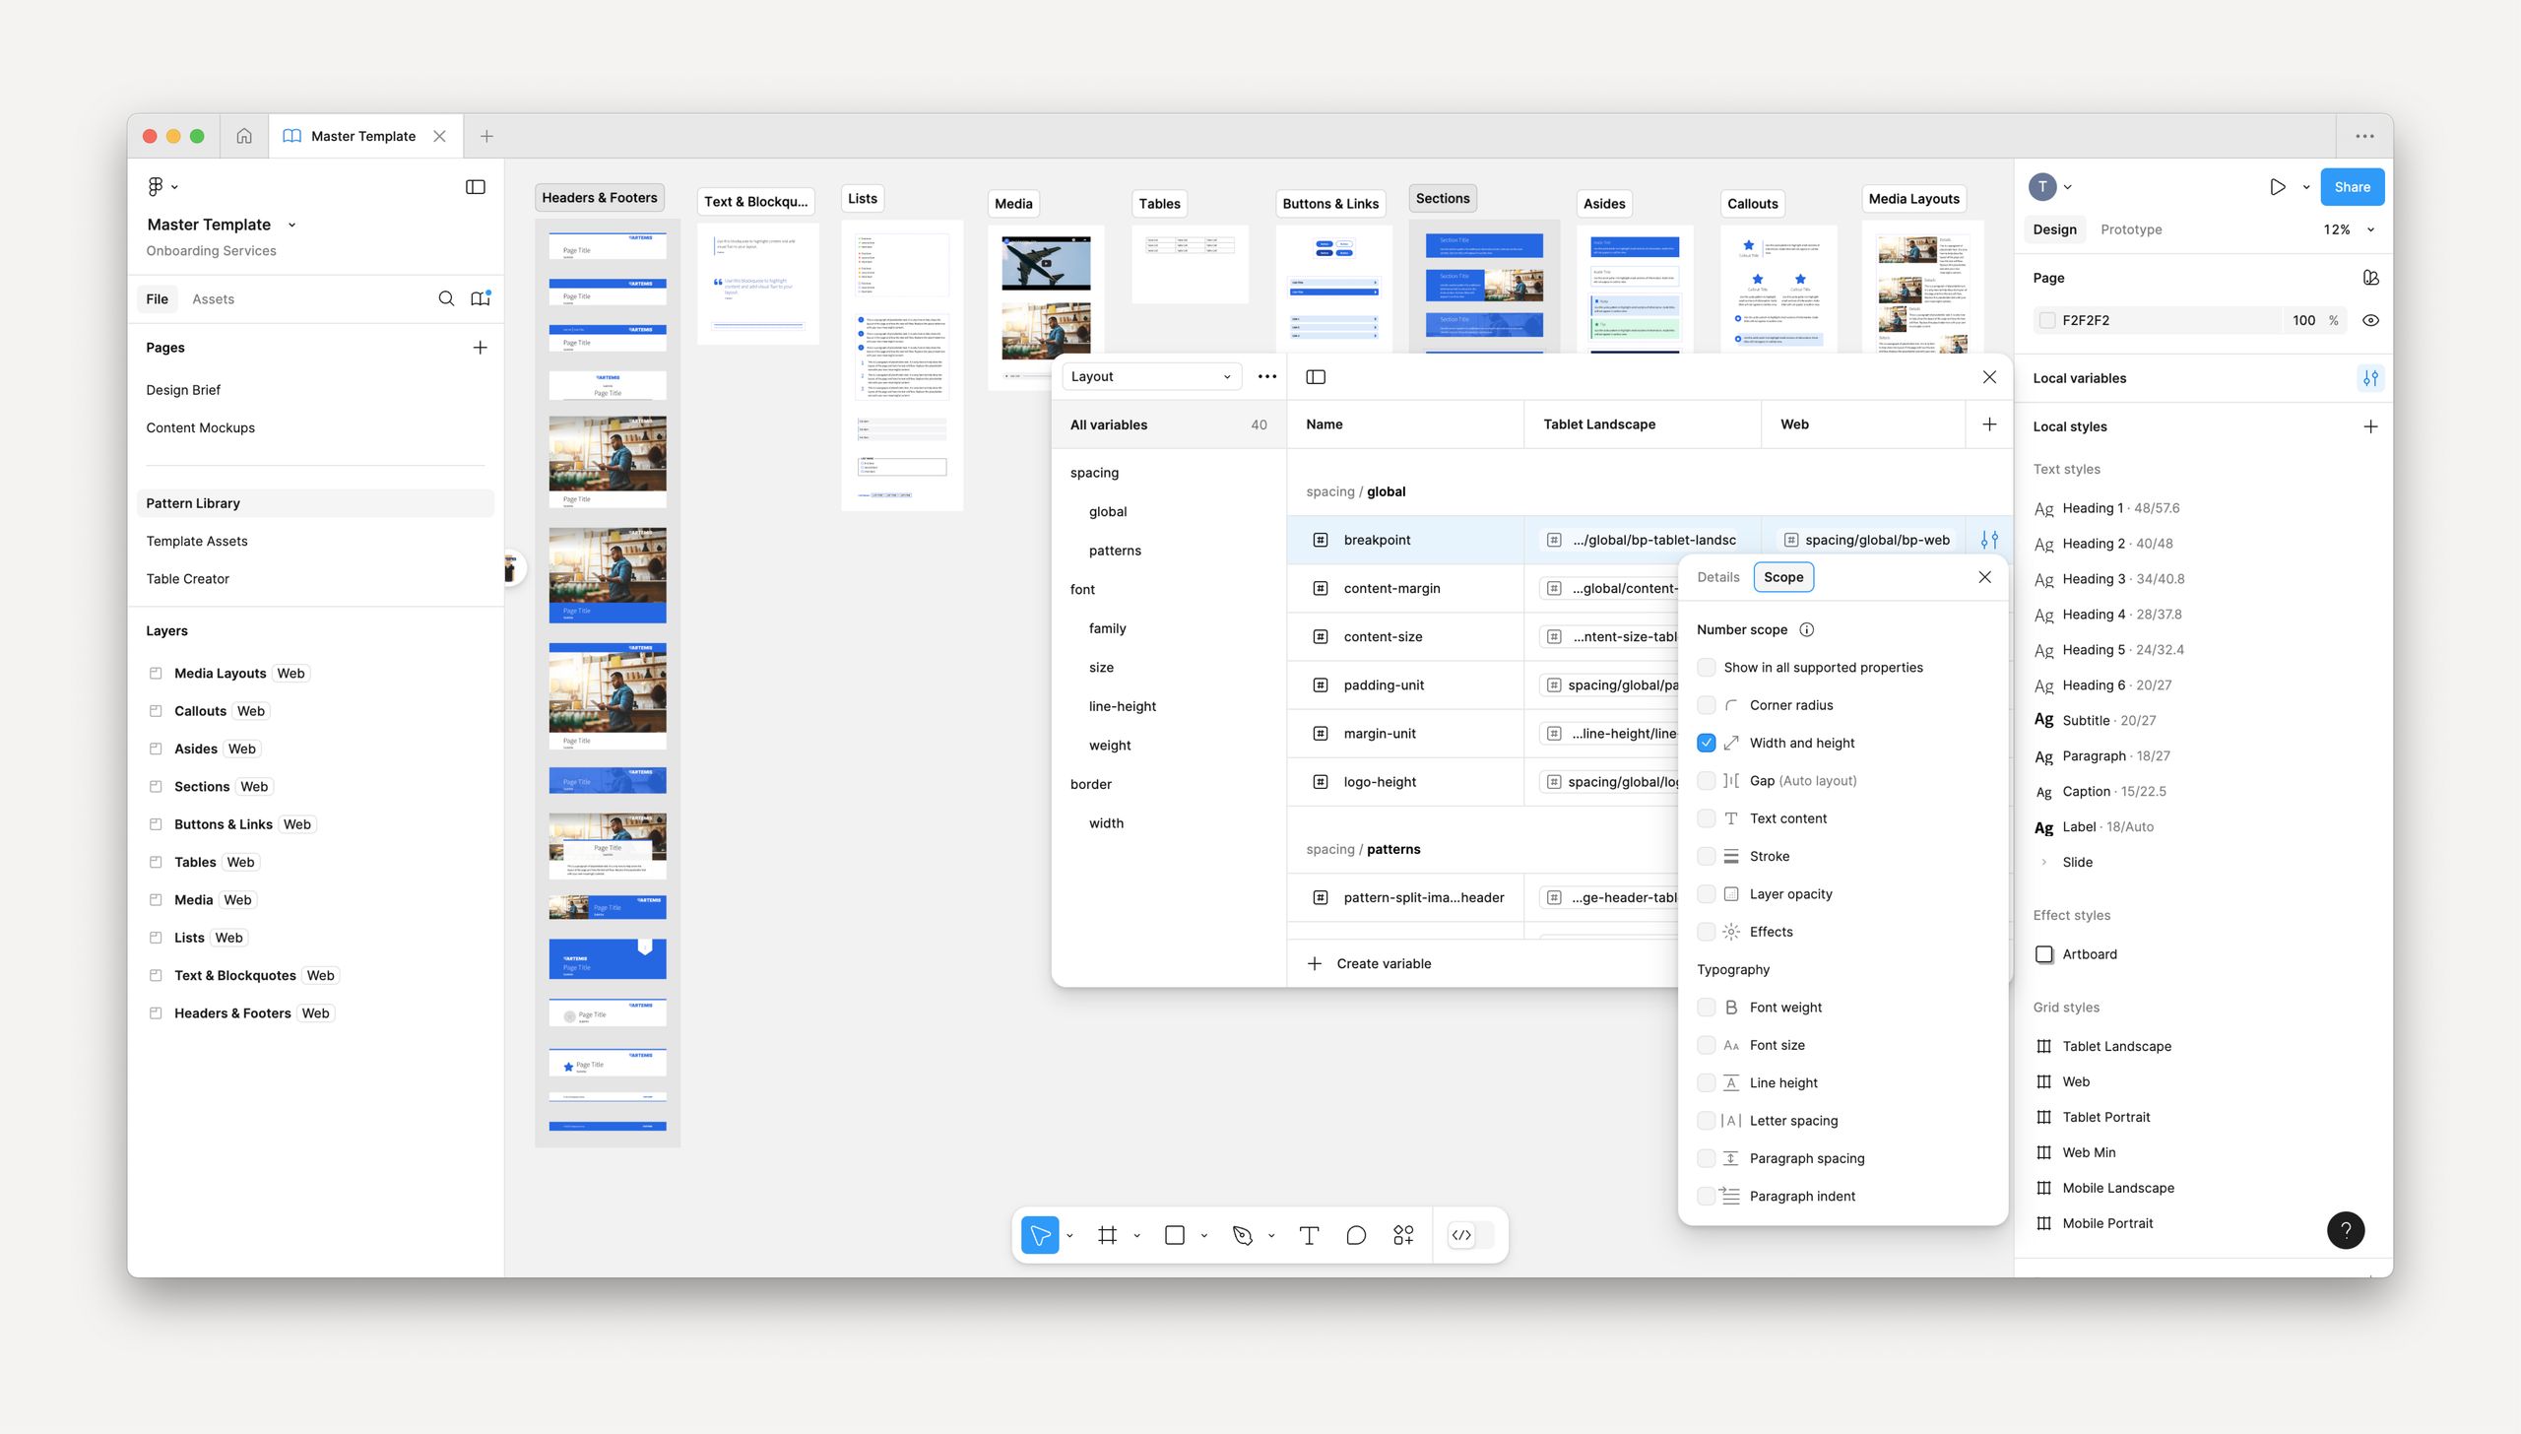Open the Layout collection dropdown
This screenshot has height=1434, width=2521.
point(1150,376)
